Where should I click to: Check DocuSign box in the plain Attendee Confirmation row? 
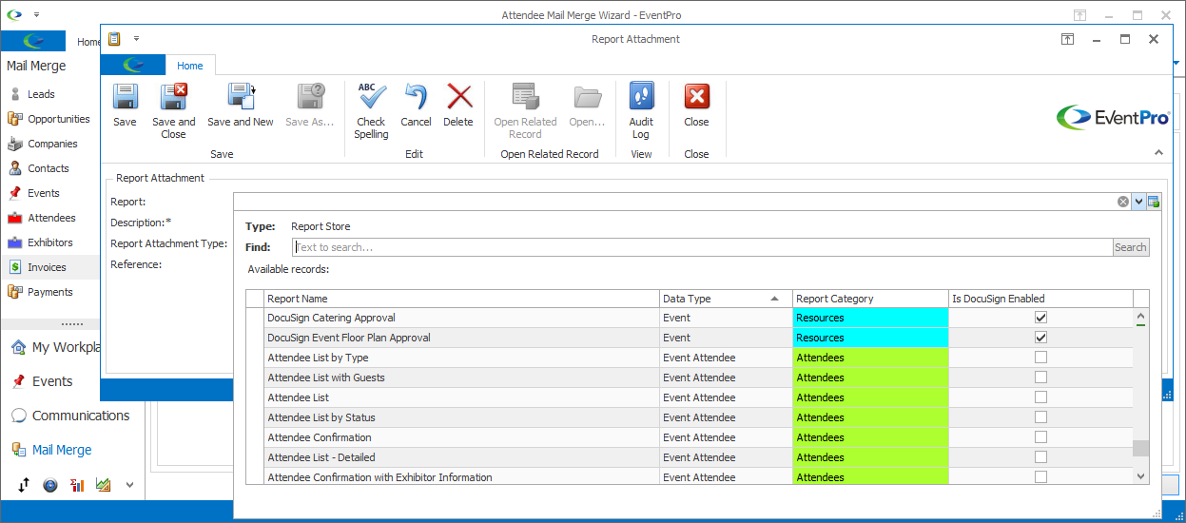[1040, 437]
